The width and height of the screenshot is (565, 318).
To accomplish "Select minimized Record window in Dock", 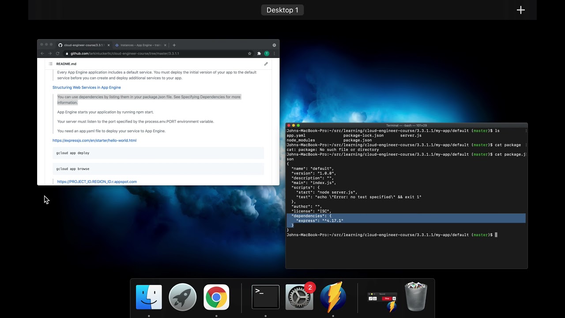I will [382, 302].
